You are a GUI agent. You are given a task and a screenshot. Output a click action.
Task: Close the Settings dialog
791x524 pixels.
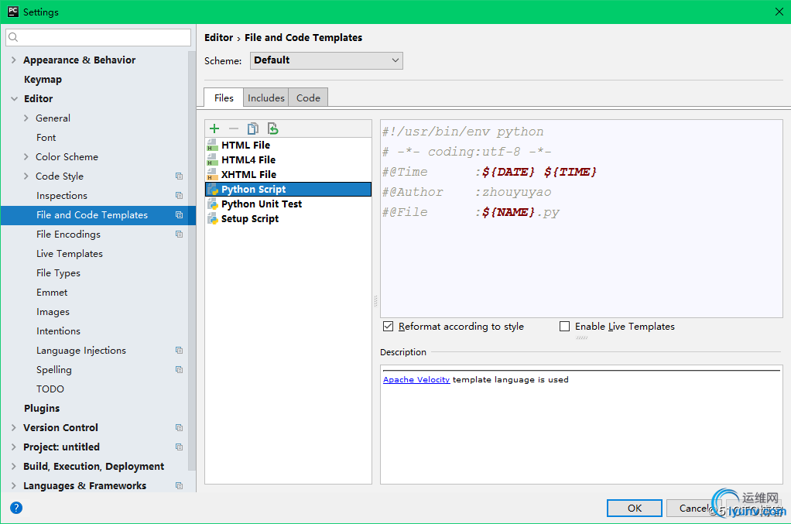[x=779, y=12]
